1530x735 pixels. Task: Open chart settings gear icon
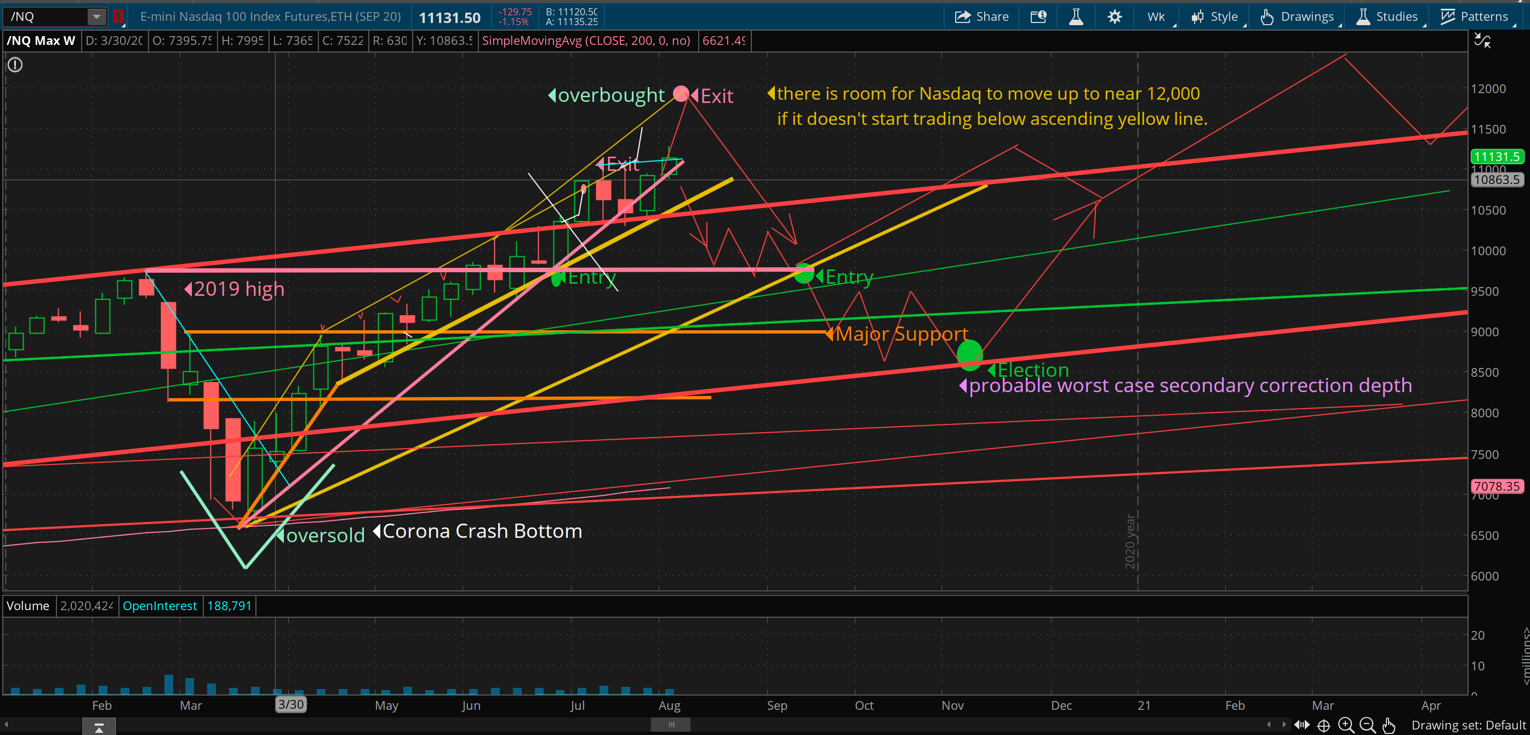click(x=1114, y=16)
